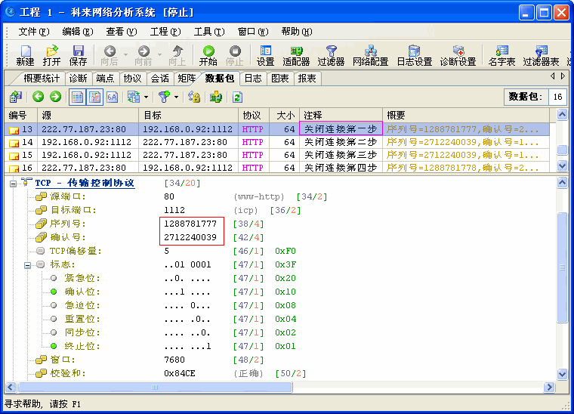Open 日志设置 (Log settings) icon
Image resolution: width=574 pixels, height=414 pixels.
[415, 55]
